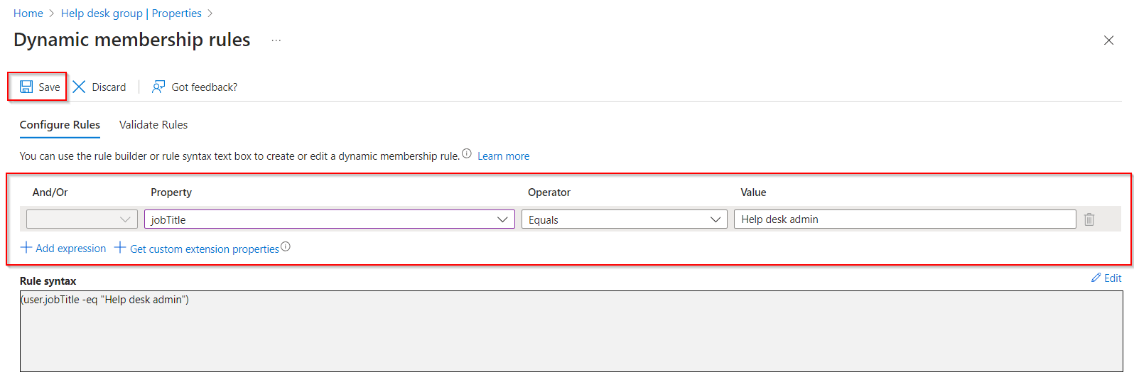Click the pencil Edit icon for rule syntax

(1096, 278)
